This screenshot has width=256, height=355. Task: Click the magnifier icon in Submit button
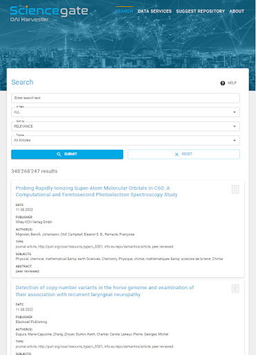tap(59, 154)
